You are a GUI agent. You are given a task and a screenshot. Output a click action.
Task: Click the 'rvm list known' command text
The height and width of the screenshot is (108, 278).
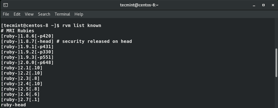click(82, 25)
